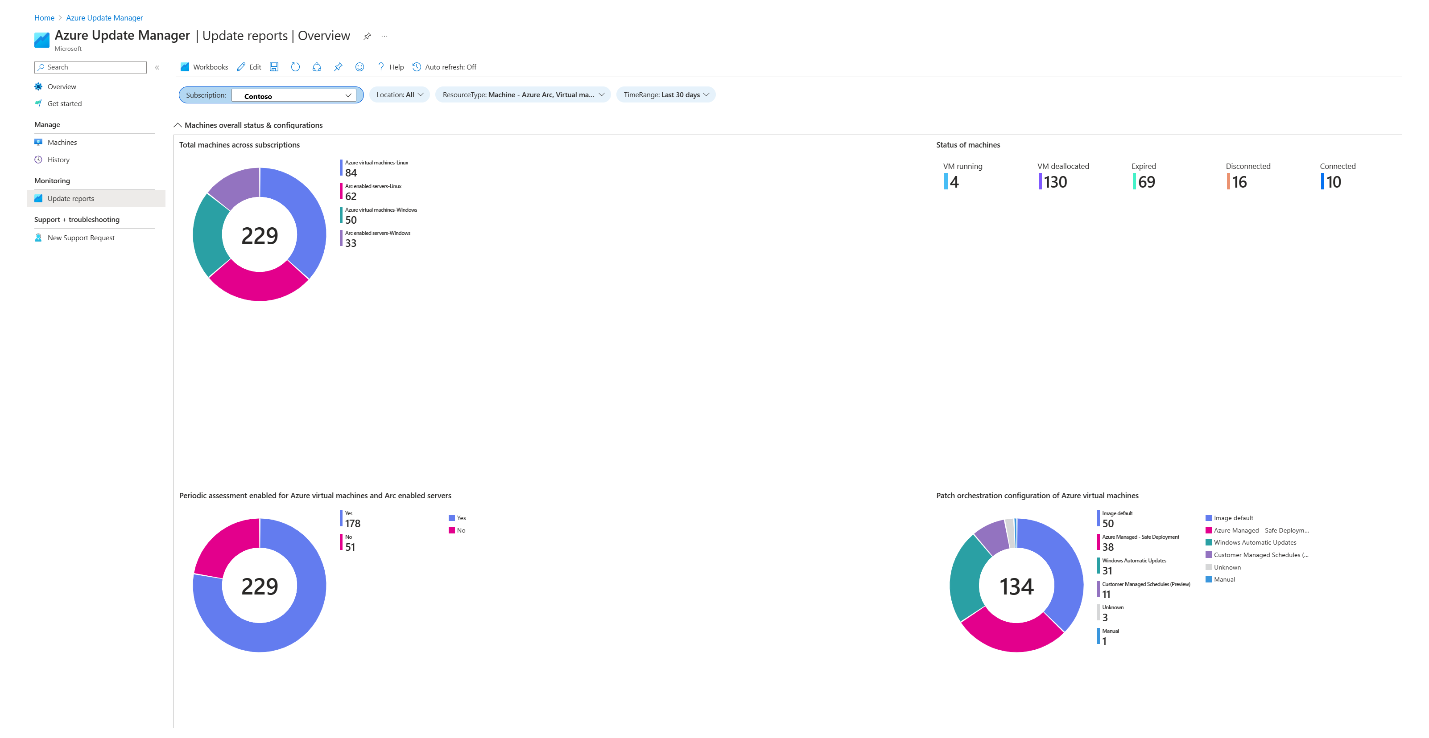Click the Machines link in sidebar

click(x=61, y=141)
